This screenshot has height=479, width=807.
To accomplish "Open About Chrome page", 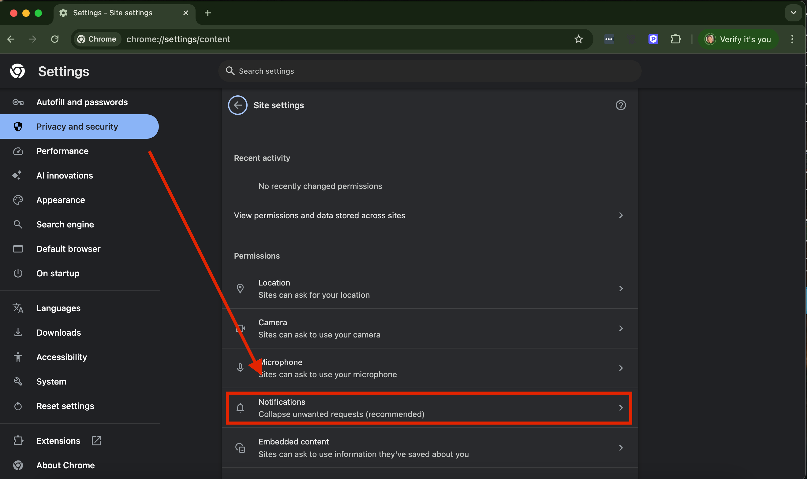I will coord(79,465).
